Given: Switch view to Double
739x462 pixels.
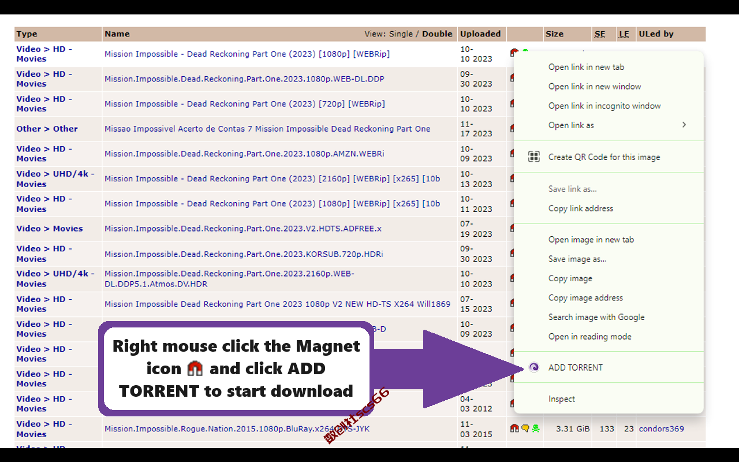Looking at the screenshot, I should pos(437,34).
